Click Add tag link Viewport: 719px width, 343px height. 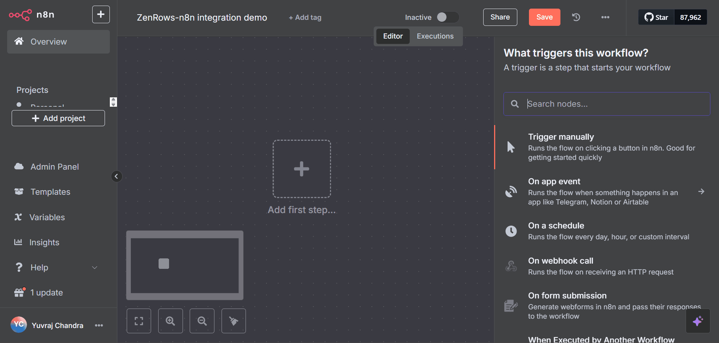(305, 17)
